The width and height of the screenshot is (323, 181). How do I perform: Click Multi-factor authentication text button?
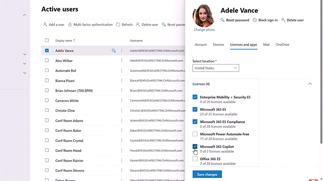(x=93, y=24)
